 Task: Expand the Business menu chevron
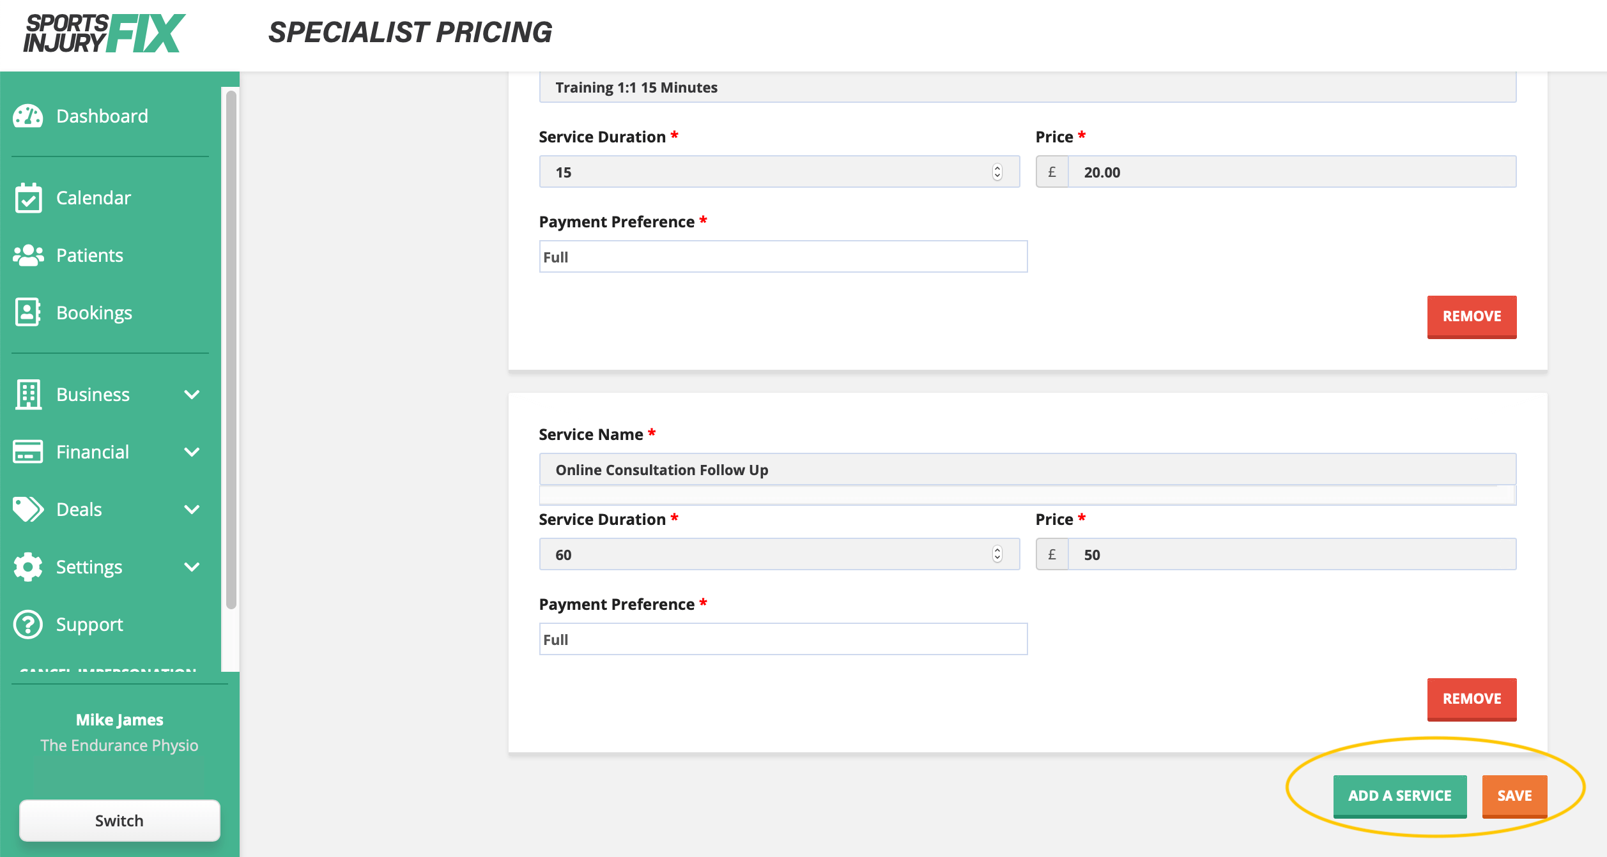(192, 395)
